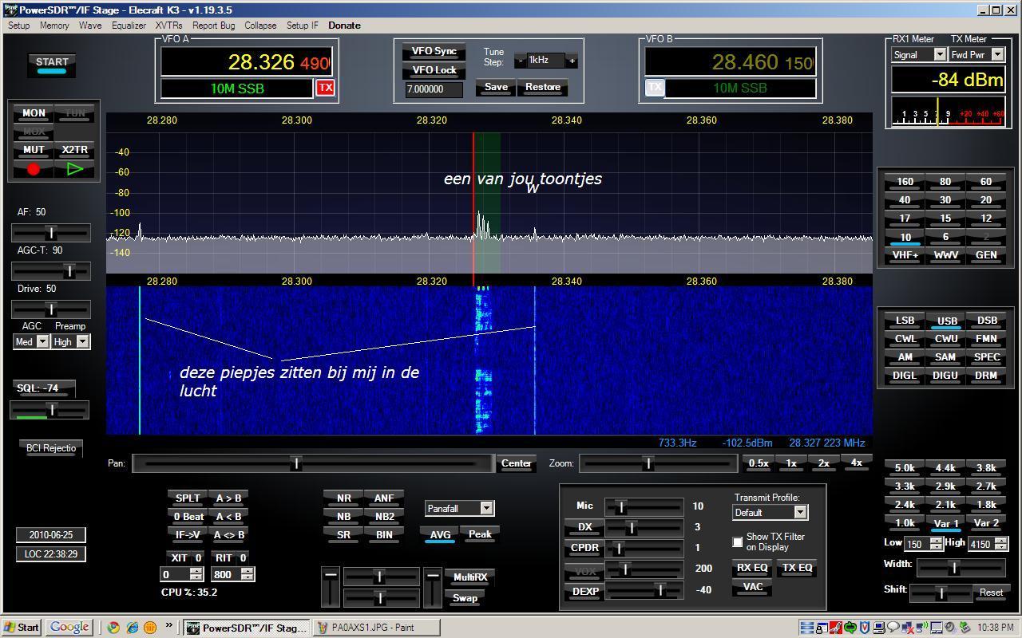Open the RX1 Meter Signal dropdown
1022x638 pixels.
tap(918, 54)
